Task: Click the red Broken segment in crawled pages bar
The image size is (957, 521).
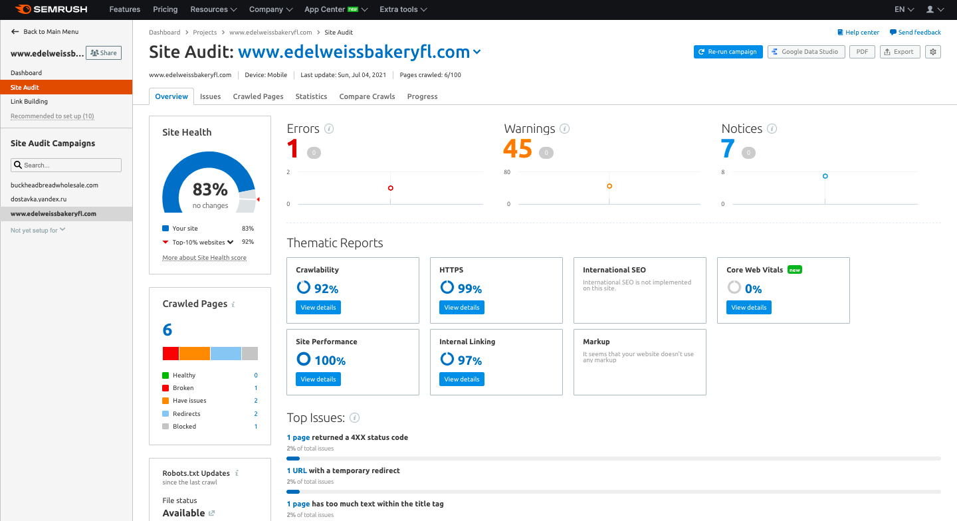Action: 170,354
